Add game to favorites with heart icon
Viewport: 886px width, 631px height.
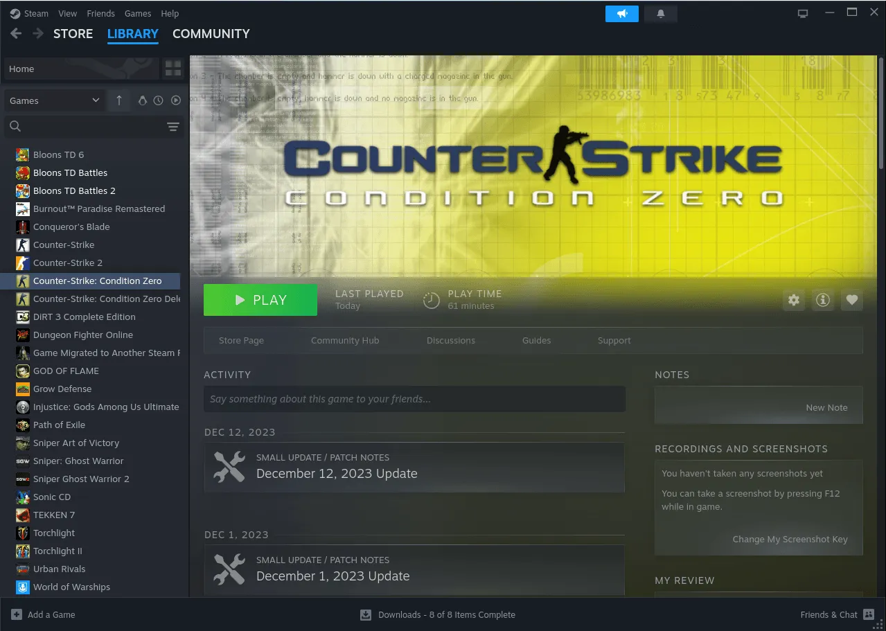pyautogui.click(x=852, y=300)
